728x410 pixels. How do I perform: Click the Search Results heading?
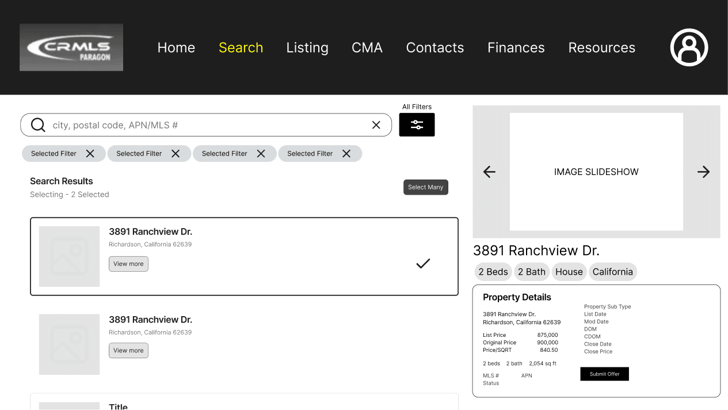tap(62, 181)
